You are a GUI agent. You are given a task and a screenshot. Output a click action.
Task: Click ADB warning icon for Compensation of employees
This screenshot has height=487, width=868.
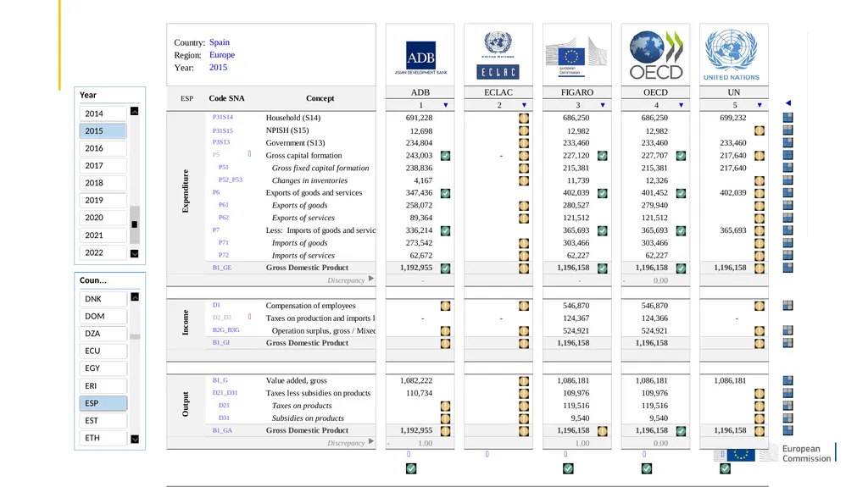click(x=446, y=306)
